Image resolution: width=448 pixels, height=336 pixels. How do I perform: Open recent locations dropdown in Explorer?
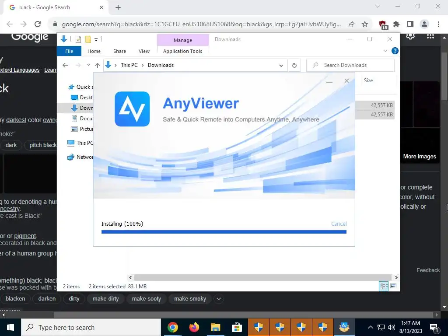click(88, 65)
